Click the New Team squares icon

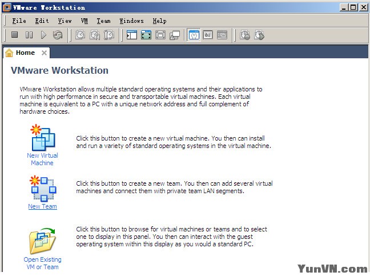click(43, 189)
